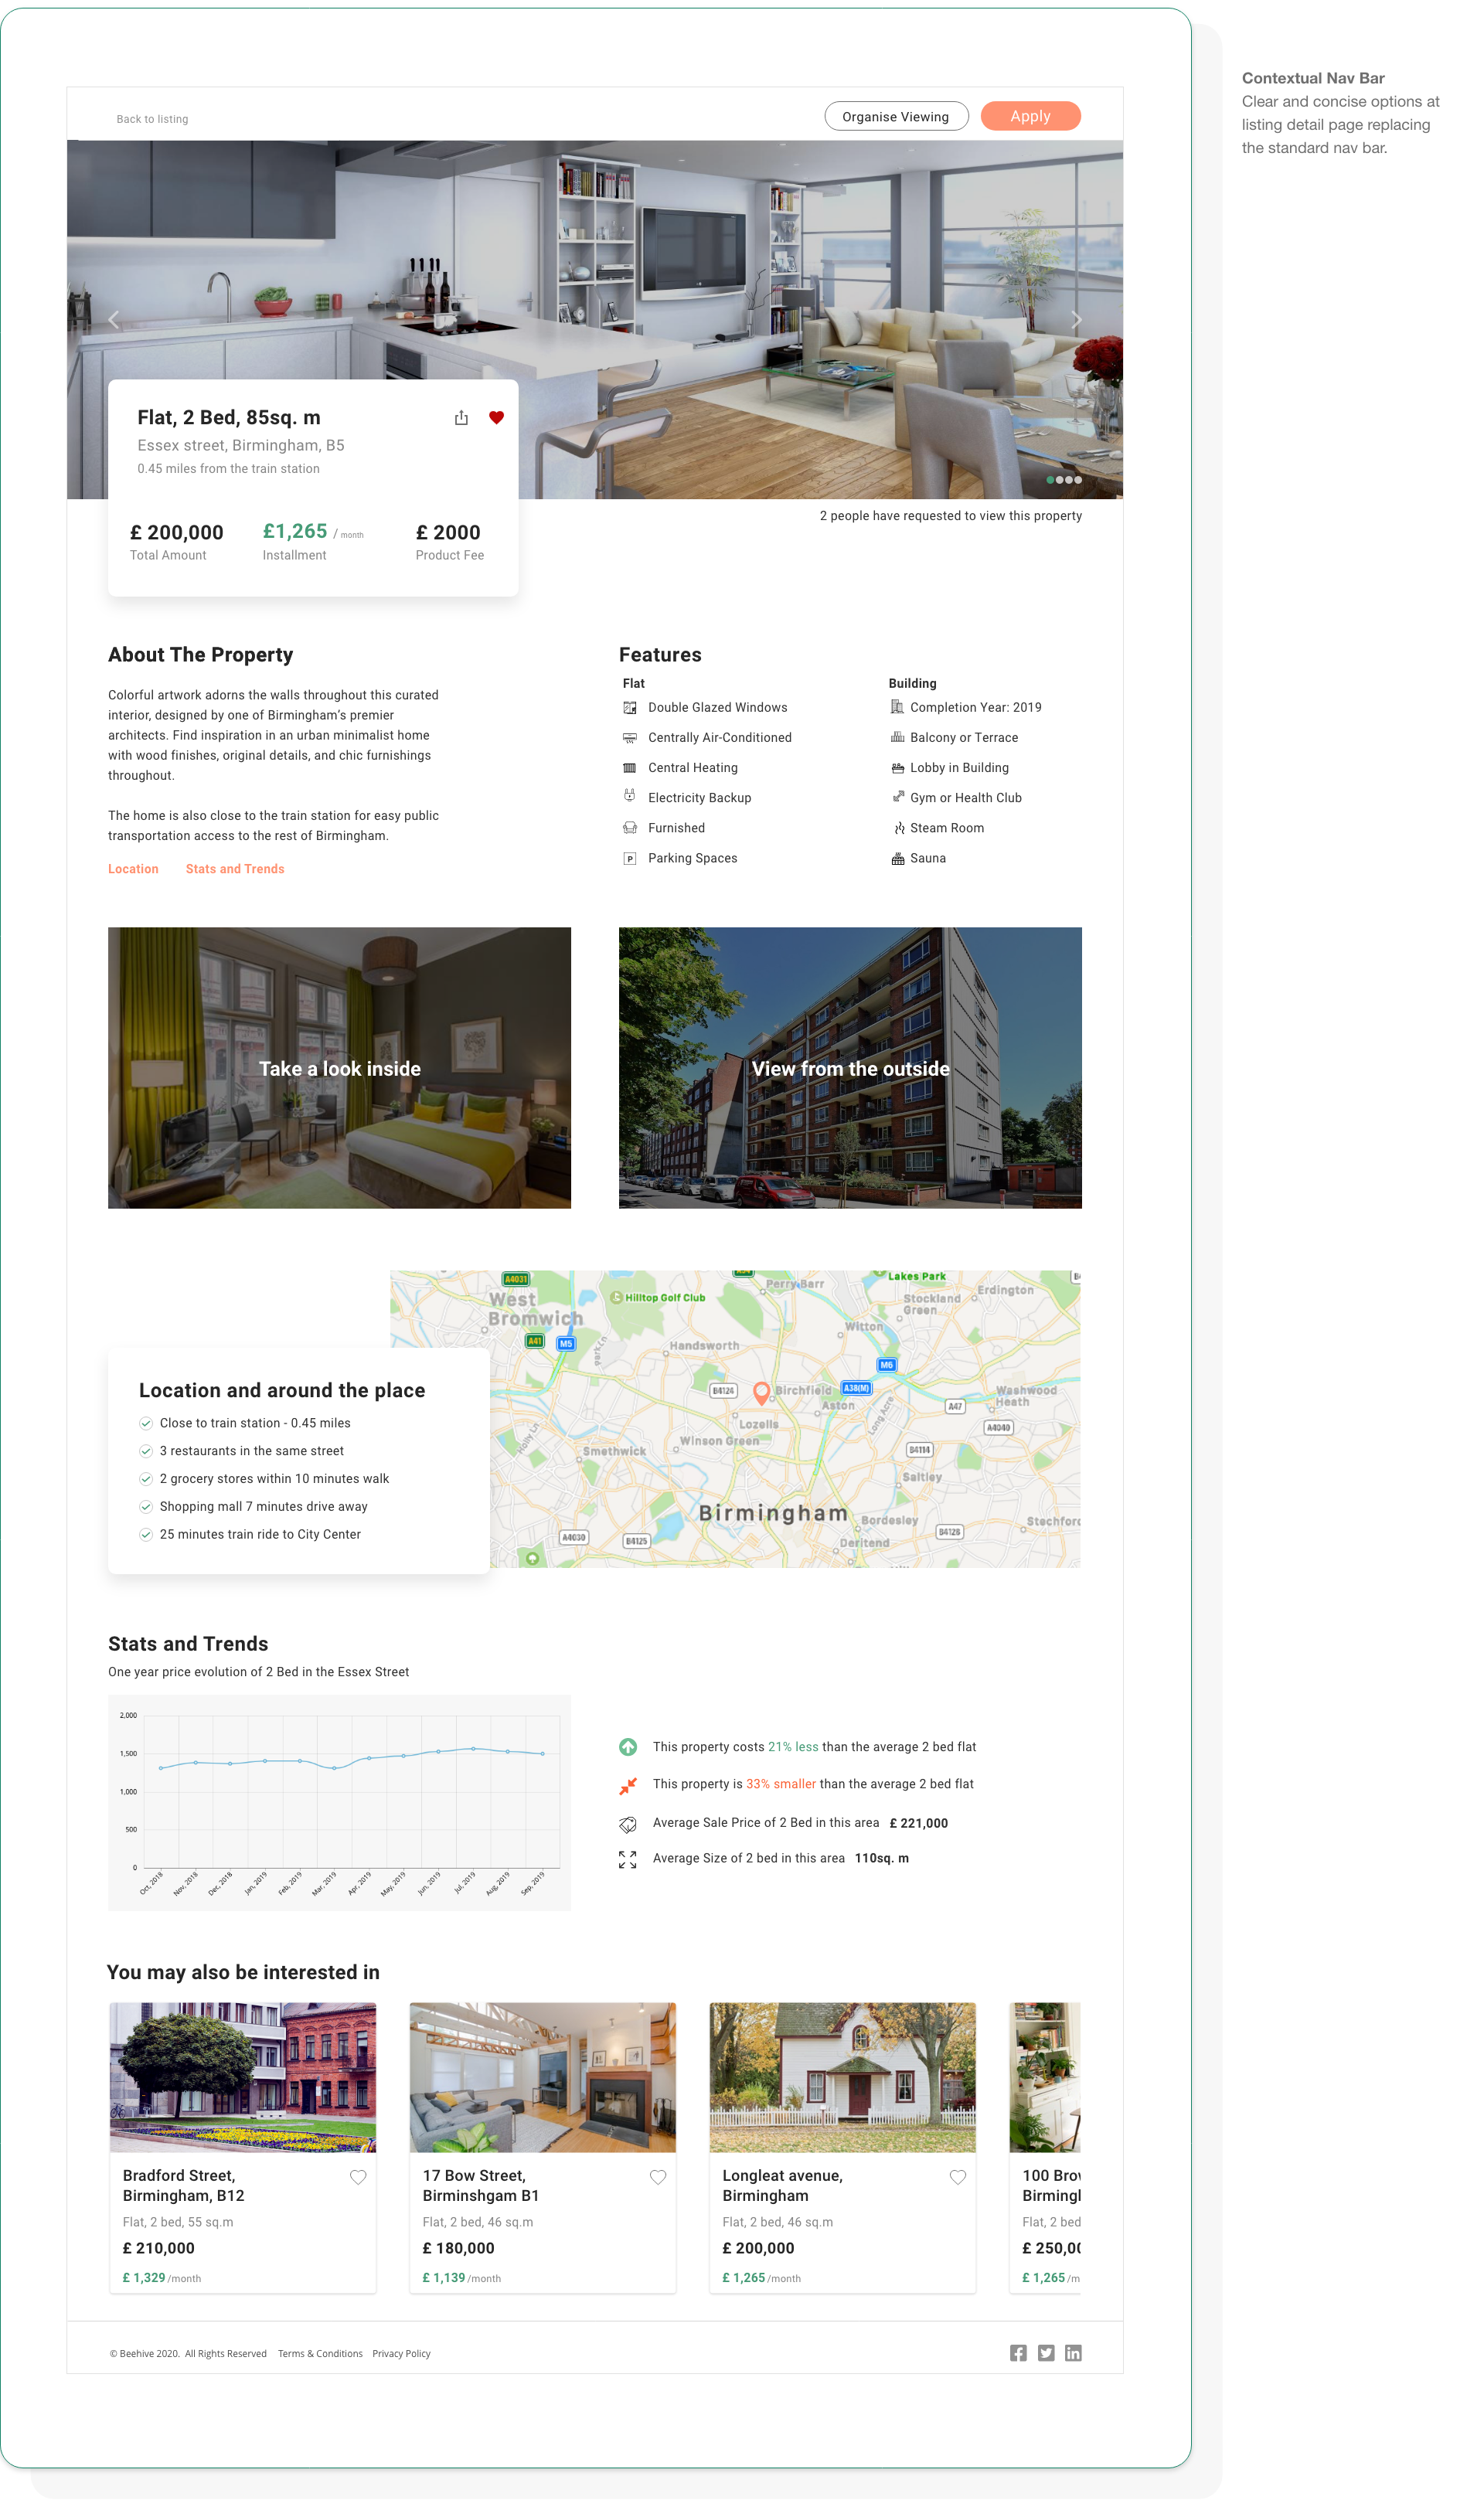This screenshot has height=2517, width=1484.
Task: Click the Parking Spaces feature icon
Action: 630,859
